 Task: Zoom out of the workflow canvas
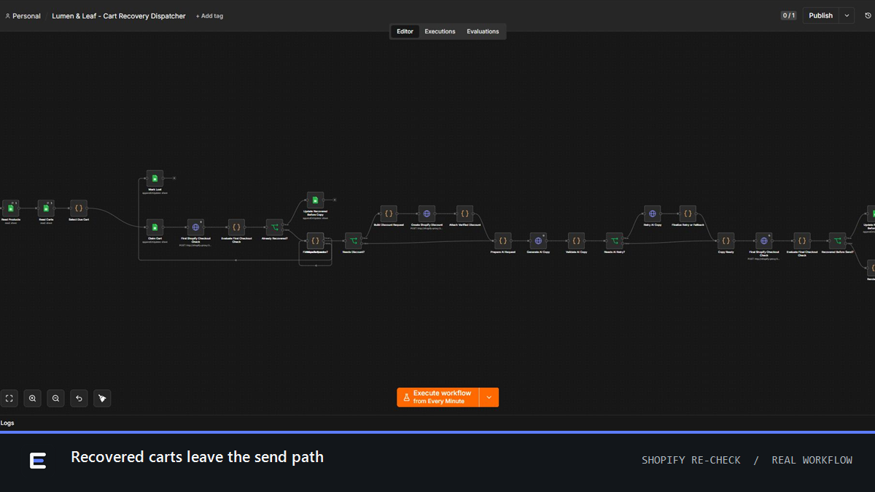[55, 398]
